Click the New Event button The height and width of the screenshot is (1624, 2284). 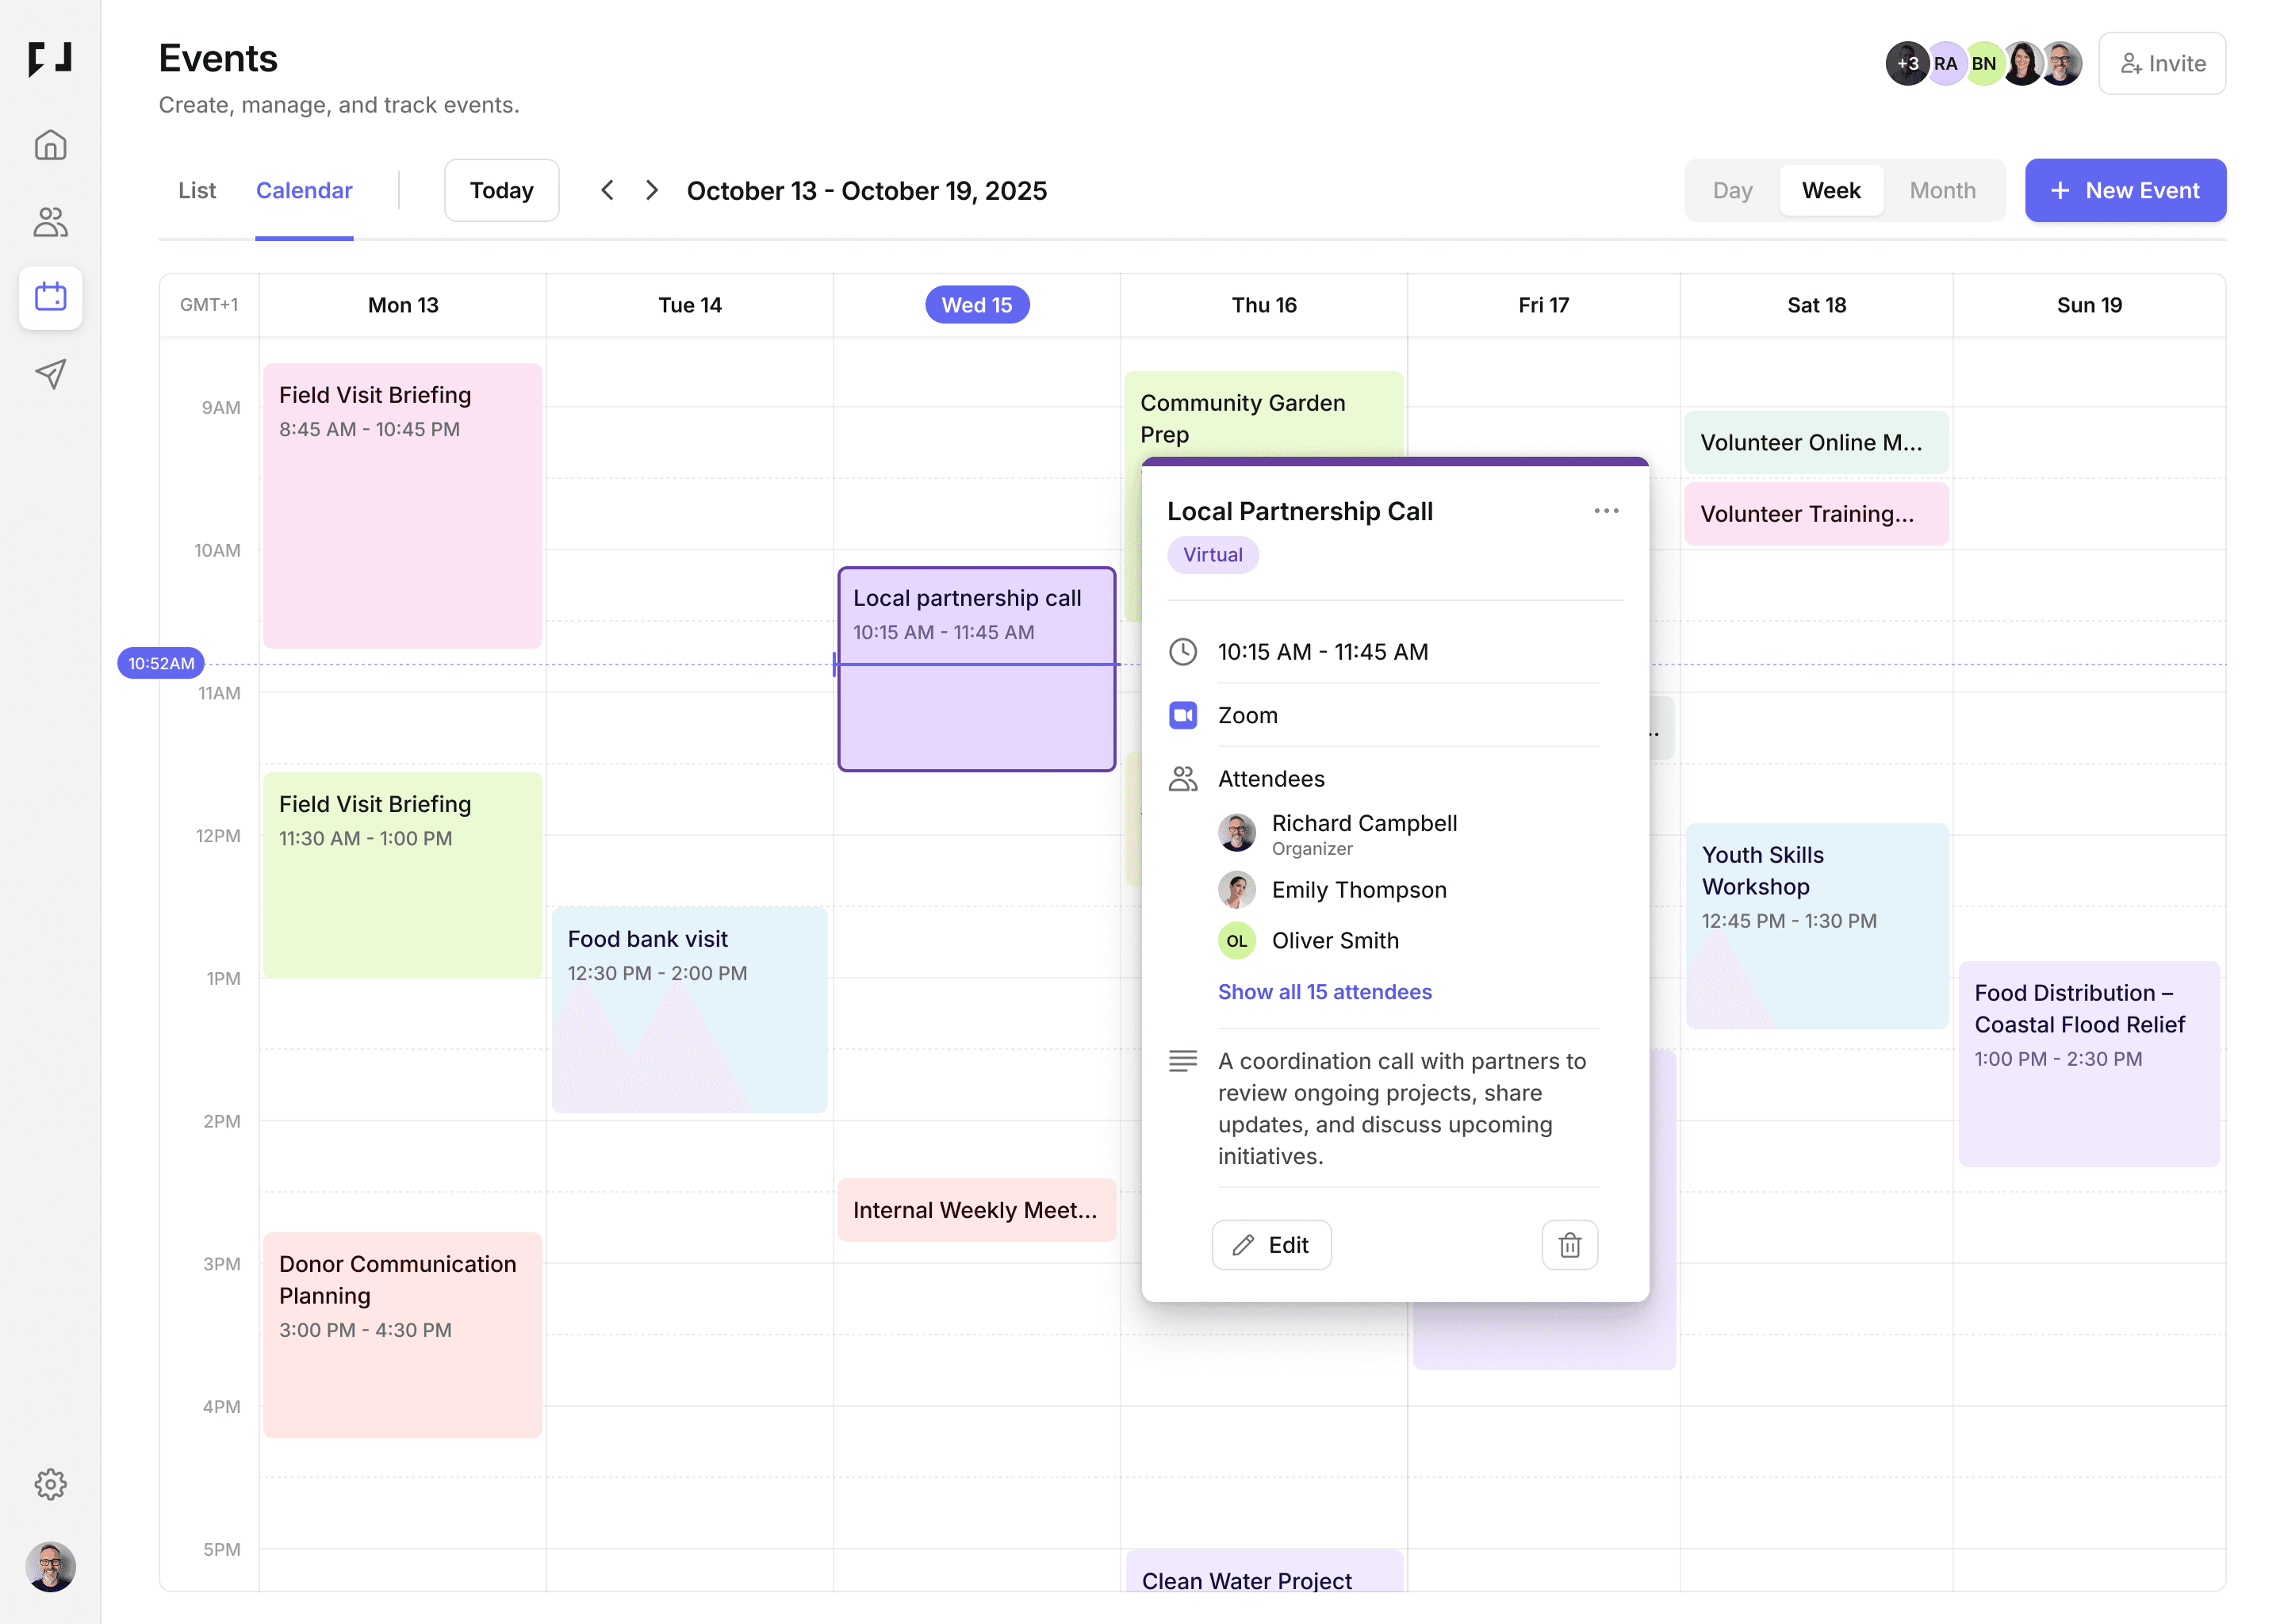pyautogui.click(x=2125, y=190)
